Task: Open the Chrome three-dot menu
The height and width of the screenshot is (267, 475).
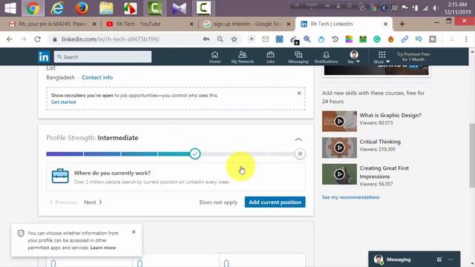Action: 466,39
